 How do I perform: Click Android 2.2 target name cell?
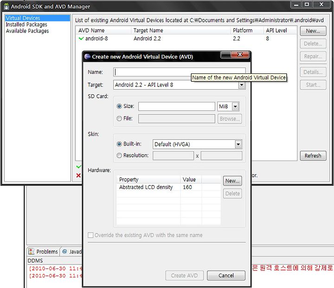[147, 39]
